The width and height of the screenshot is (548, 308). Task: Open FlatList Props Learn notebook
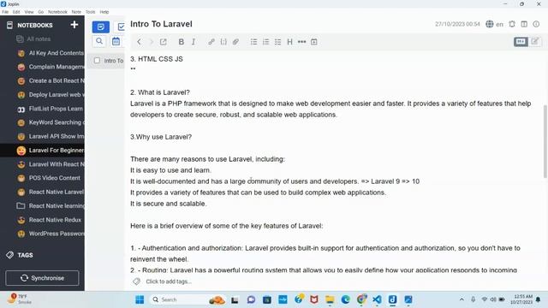point(42,109)
